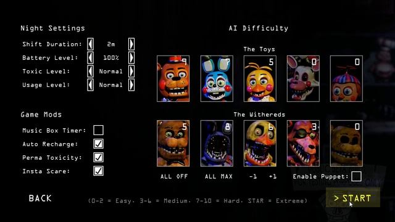Screen dimensions: 395x222
Task: Increase all difficulty with +1
Action: (273, 177)
